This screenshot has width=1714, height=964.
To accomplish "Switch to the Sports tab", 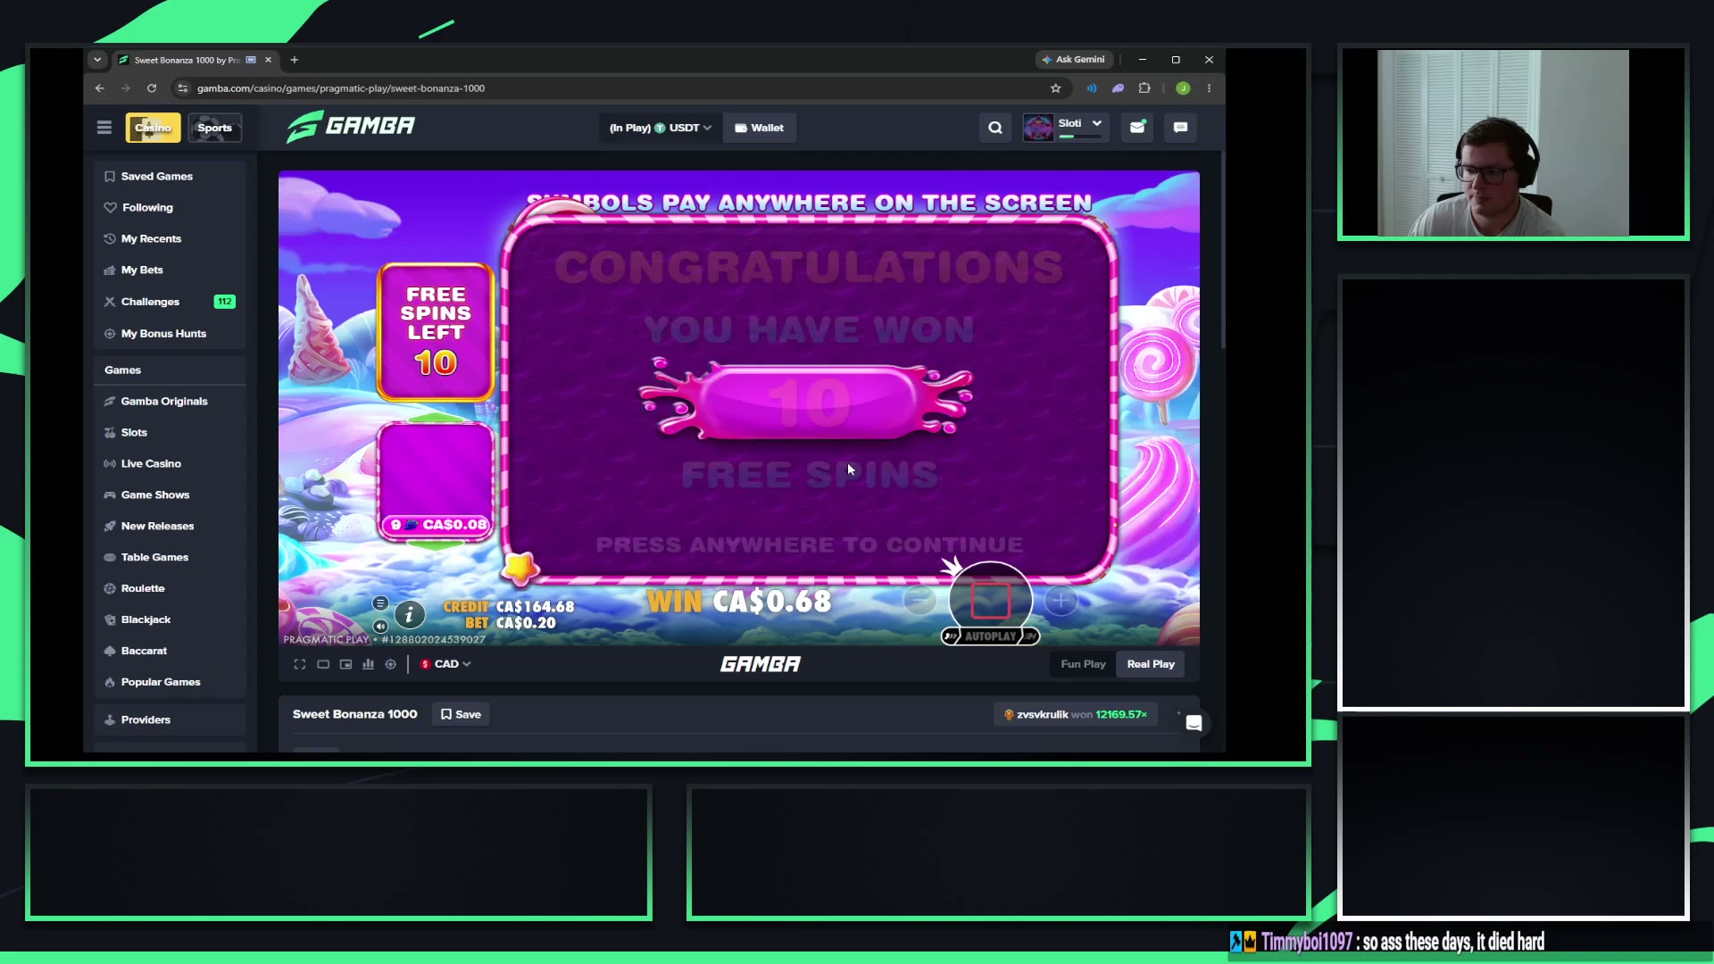I will pos(214,128).
